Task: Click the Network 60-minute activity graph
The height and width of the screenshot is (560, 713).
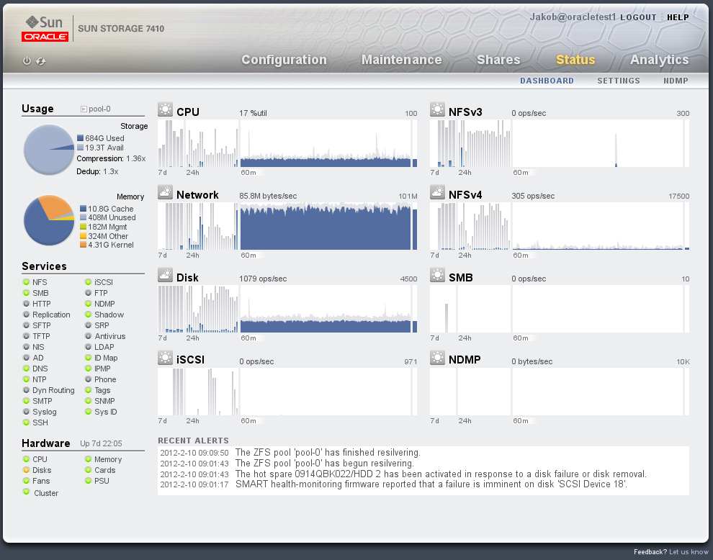Action: click(x=326, y=226)
